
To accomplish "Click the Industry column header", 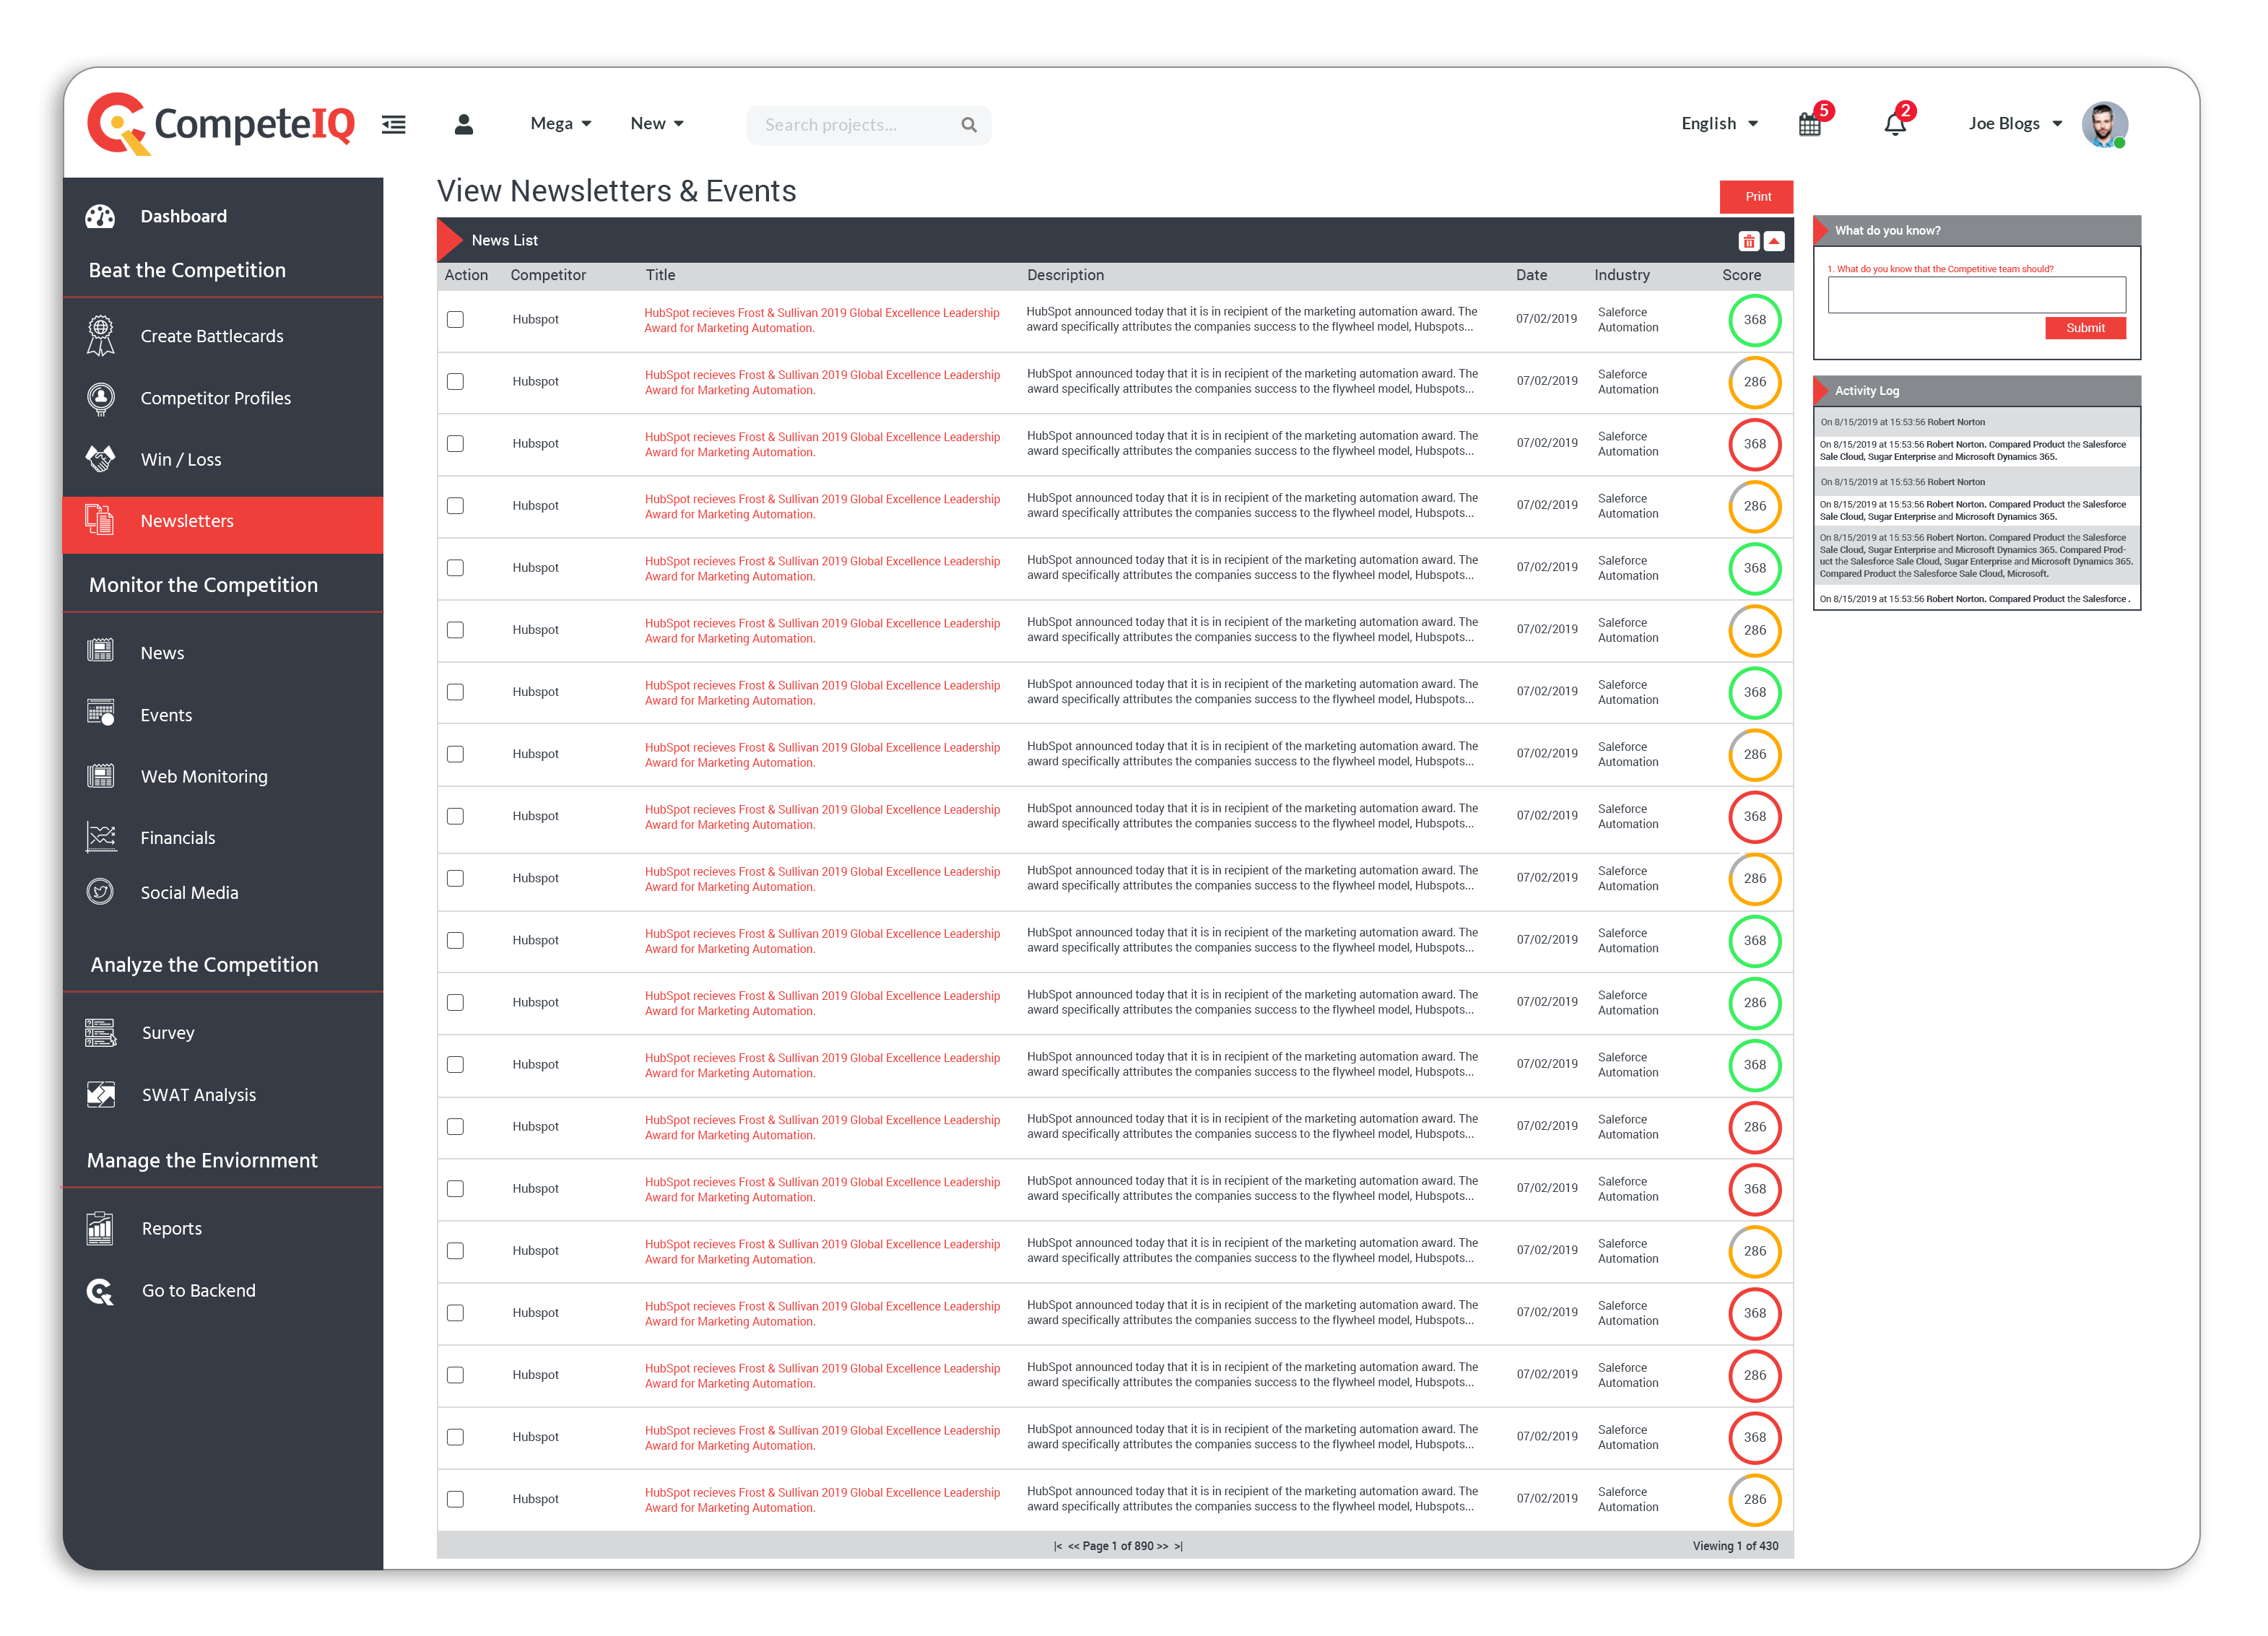I will [1621, 275].
